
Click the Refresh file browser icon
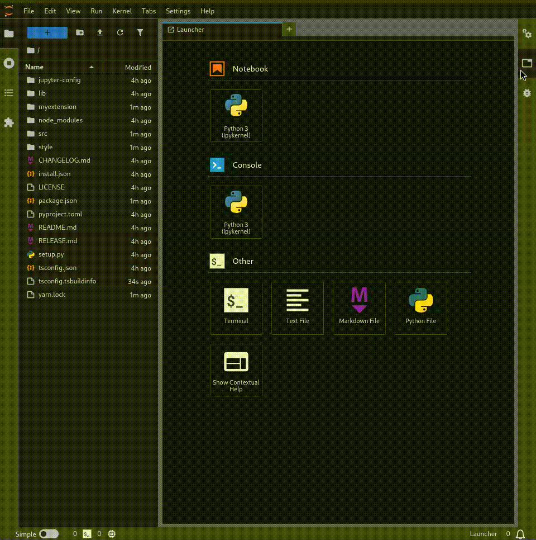coord(119,32)
